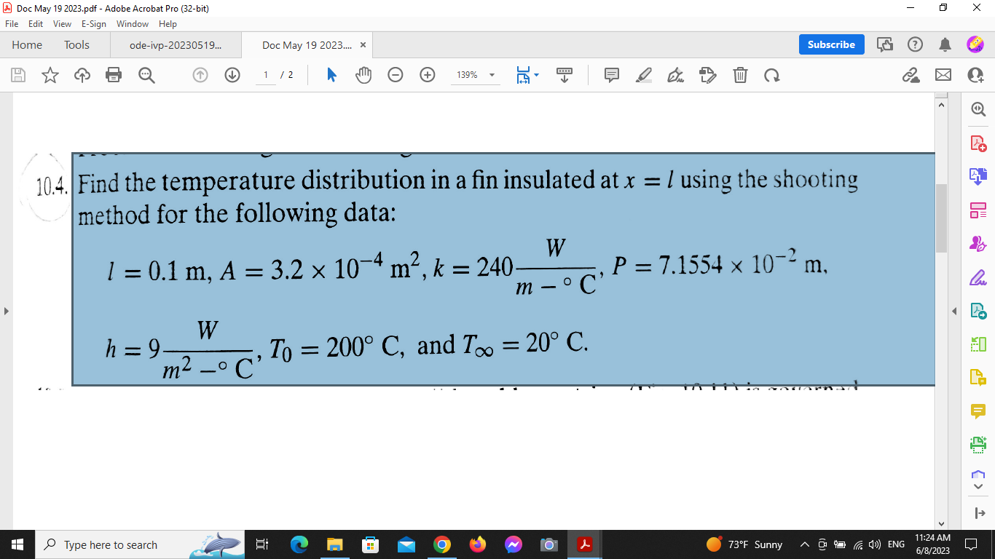The height and width of the screenshot is (559, 995).
Task: Open Google Chrome from the taskbar
Action: point(442,544)
